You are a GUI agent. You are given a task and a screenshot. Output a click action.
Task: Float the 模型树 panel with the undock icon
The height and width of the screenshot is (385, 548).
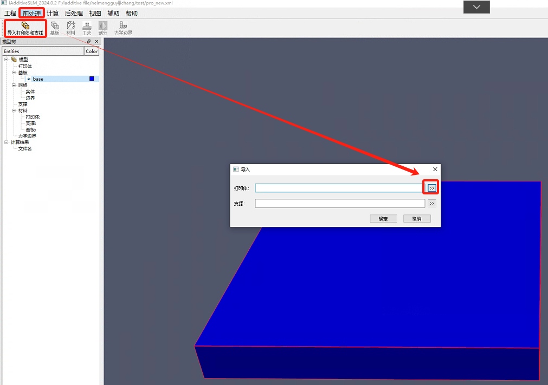(89, 41)
